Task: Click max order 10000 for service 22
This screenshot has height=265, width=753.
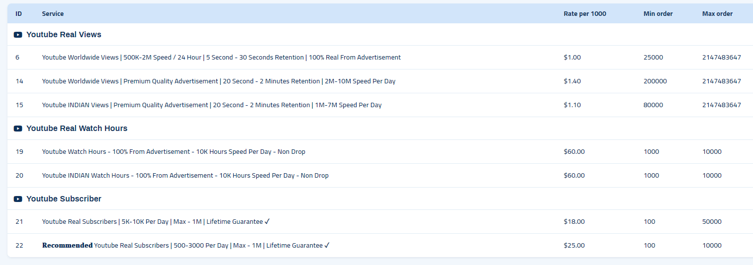Action: pos(712,246)
